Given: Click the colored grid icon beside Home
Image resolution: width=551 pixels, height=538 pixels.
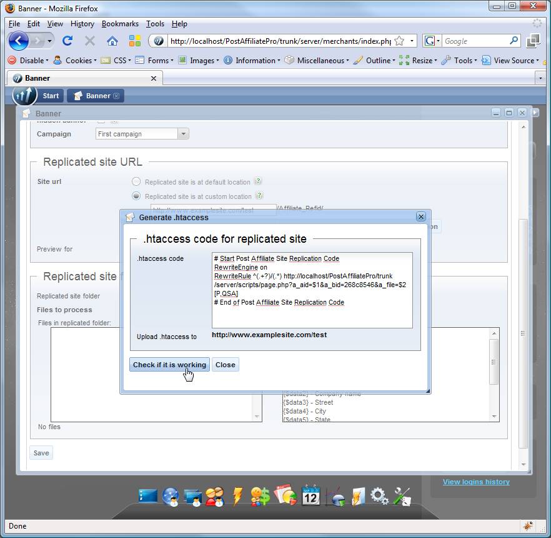Looking at the screenshot, I should pos(134,41).
